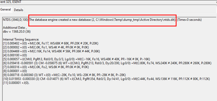Click timing entry [10] 0.015953
The width and height of the screenshot is (217, 101).
tap(107, 79)
